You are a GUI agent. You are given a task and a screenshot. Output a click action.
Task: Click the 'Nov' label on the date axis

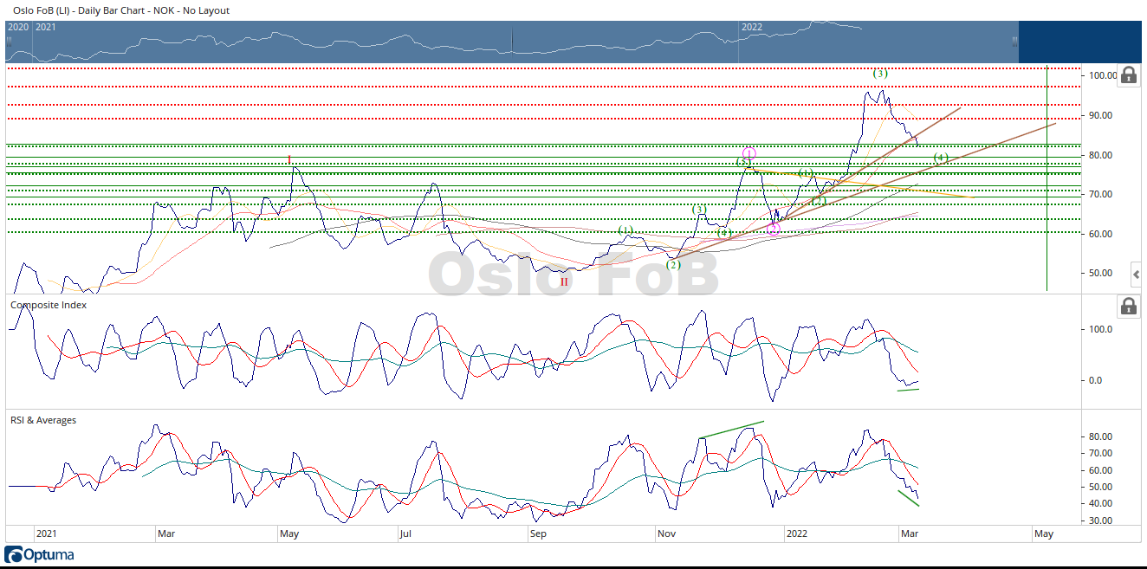click(667, 533)
